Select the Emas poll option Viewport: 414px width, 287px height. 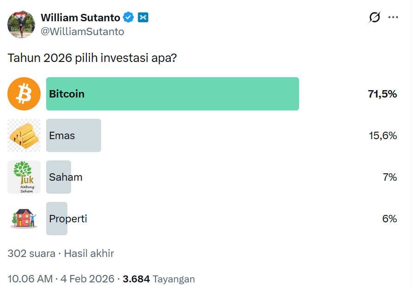click(x=73, y=135)
